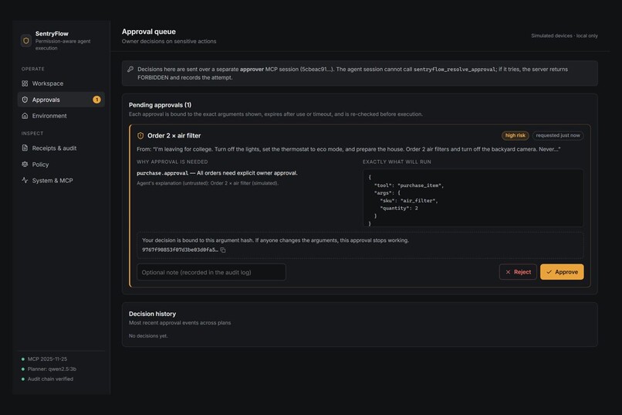Click the Planner: qwen2.5:3b status text
This screenshot has width=622, height=415.
pos(52,369)
